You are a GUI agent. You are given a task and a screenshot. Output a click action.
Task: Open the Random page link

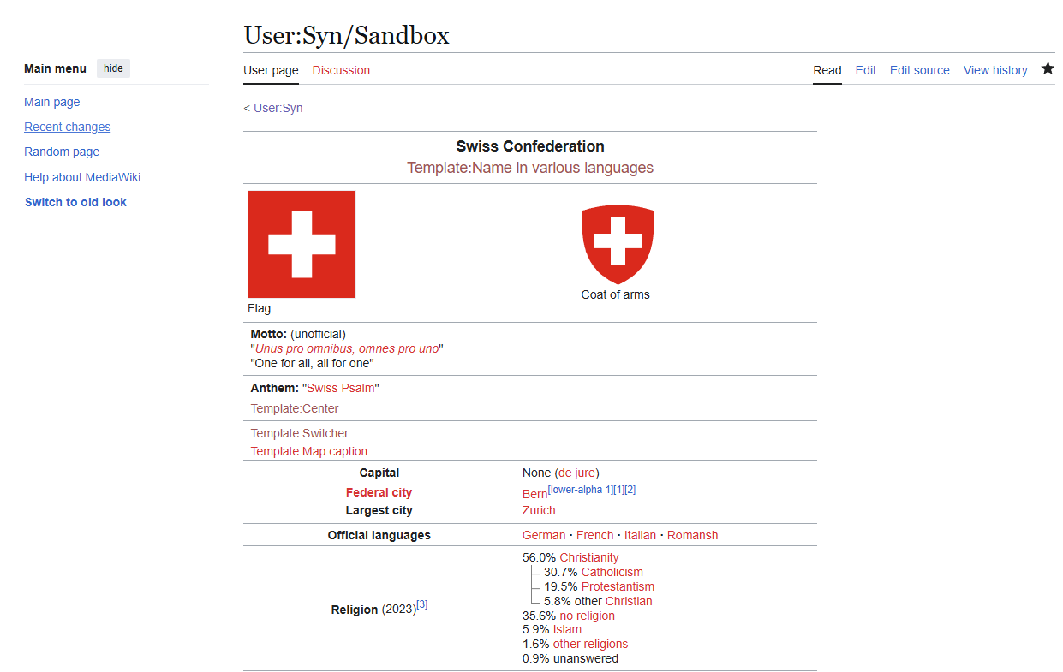point(62,152)
